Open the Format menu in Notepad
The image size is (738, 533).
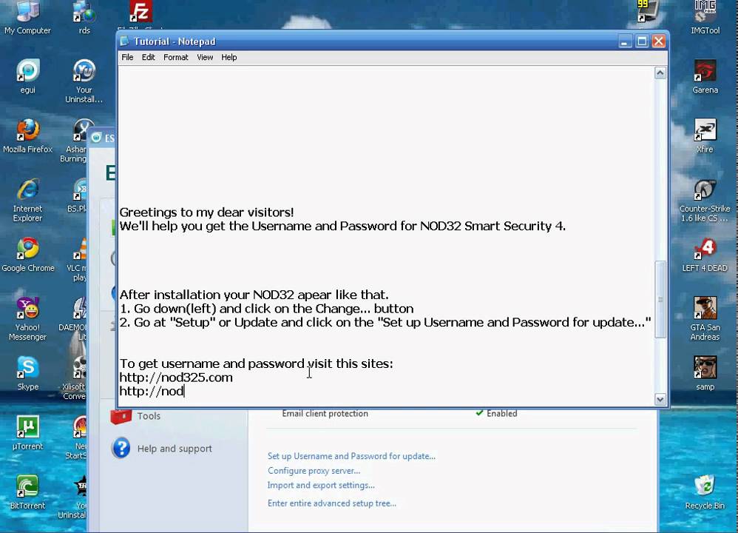pos(175,57)
